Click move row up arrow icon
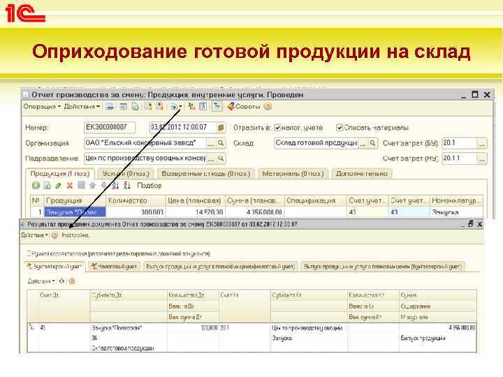 tap(92, 185)
